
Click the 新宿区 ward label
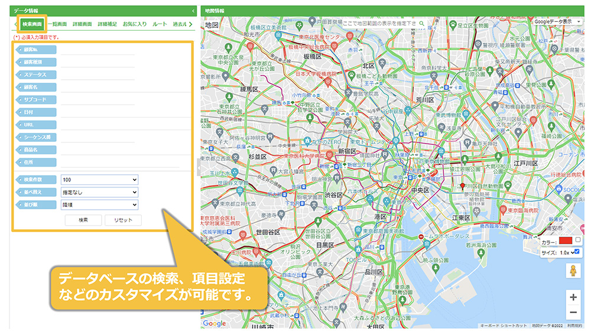pos(347,151)
